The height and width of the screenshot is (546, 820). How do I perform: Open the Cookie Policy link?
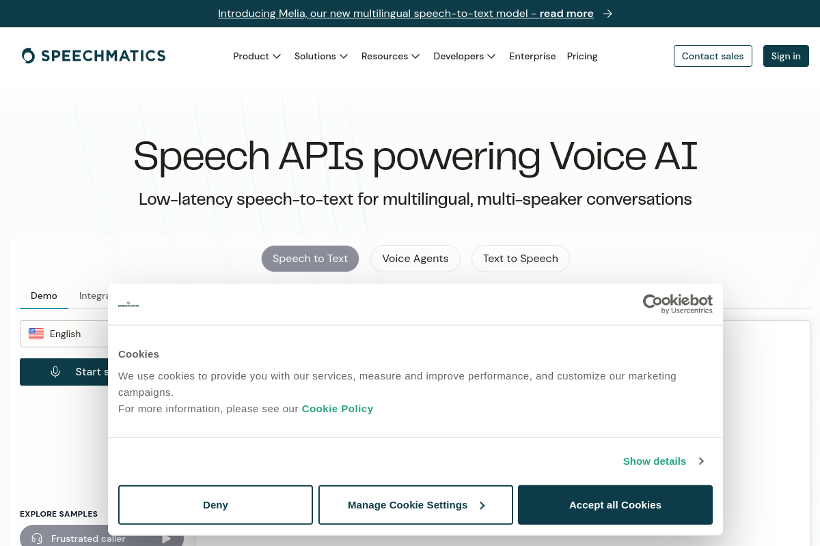(x=338, y=409)
